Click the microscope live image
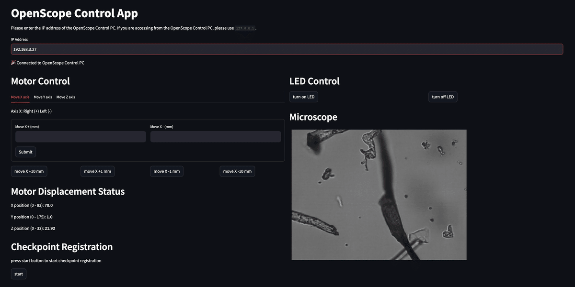The image size is (575, 287). pyautogui.click(x=379, y=195)
